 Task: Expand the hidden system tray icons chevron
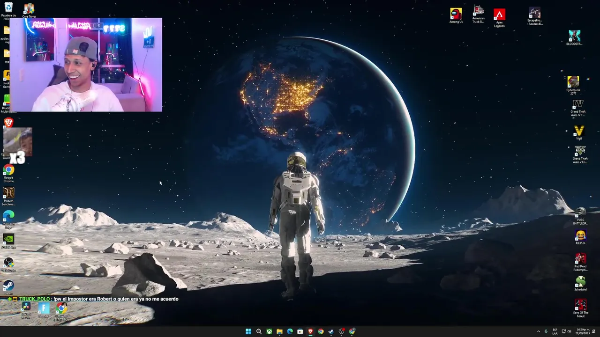(538, 331)
